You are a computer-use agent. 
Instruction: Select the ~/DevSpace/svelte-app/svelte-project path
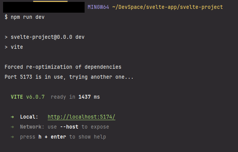click(168, 7)
